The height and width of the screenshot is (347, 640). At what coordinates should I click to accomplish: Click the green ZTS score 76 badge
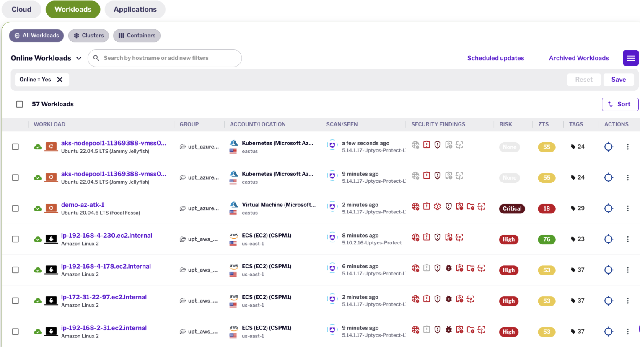pyautogui.click(x=547, y=239)
